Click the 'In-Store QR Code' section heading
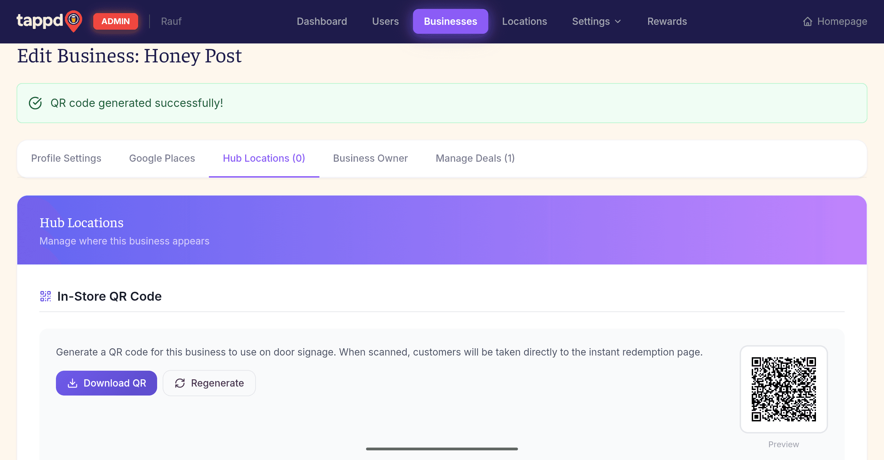The height and width of the screenshot is (460, 884). tap(109, 296)
